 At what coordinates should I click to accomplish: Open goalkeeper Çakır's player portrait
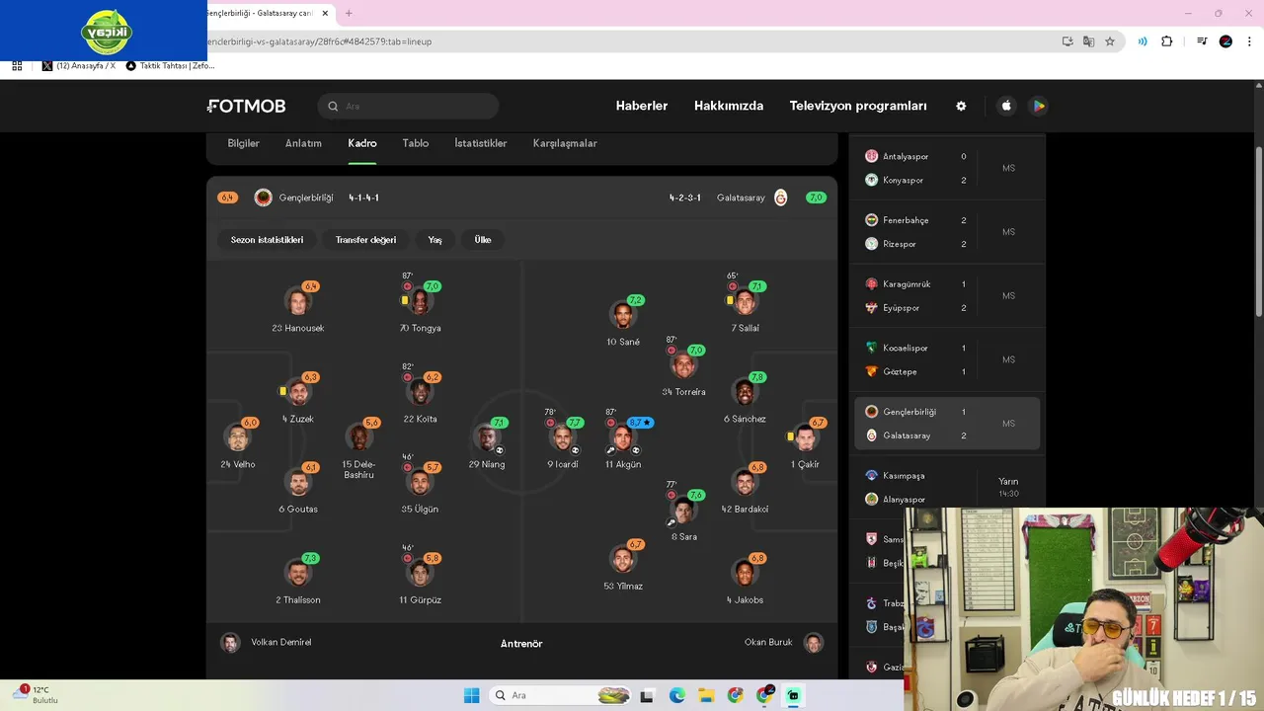[x=805, y=437]
